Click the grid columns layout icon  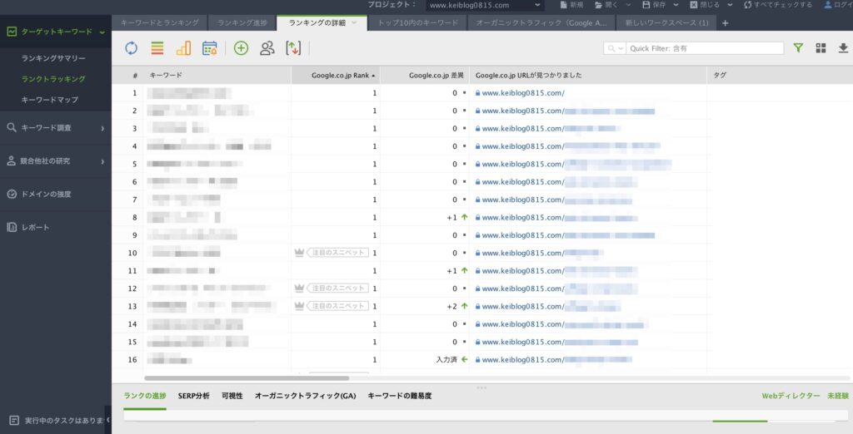coord(821,47)
